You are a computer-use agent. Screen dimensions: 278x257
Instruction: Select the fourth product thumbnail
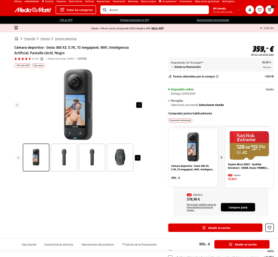(120, 157)
